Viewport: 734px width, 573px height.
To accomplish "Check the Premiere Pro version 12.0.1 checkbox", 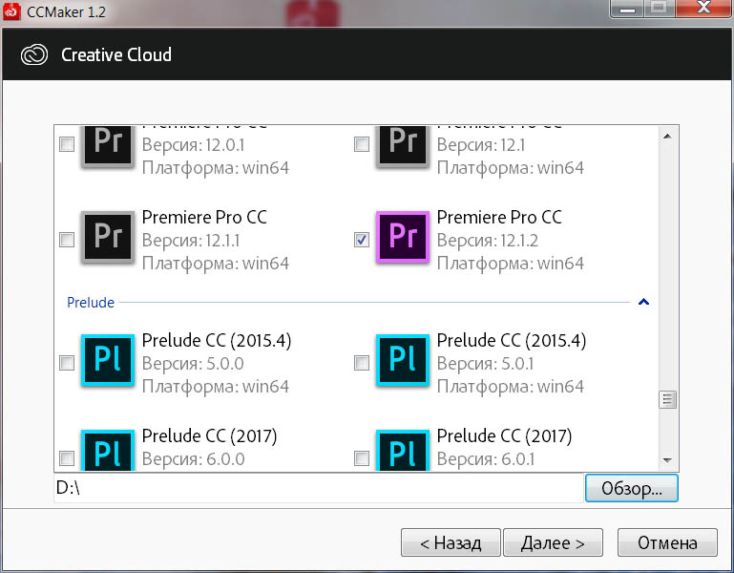I will click(67, 144).
